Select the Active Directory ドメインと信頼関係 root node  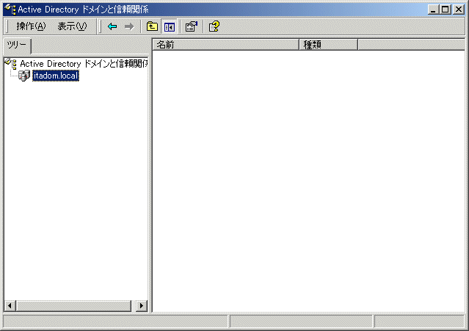(x=84, y=64)
